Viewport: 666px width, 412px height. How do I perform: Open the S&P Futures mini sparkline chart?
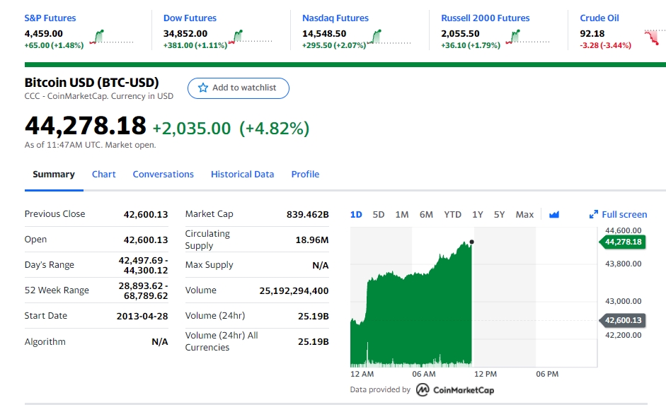tap(111, 37)
